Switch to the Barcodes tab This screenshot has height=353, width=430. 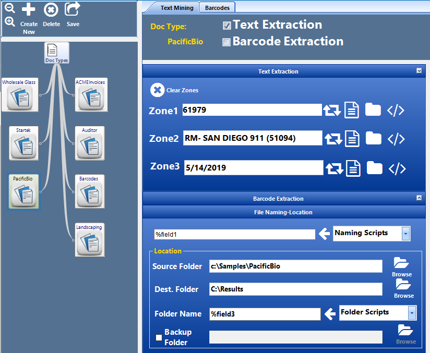click(x=217, y=8)
